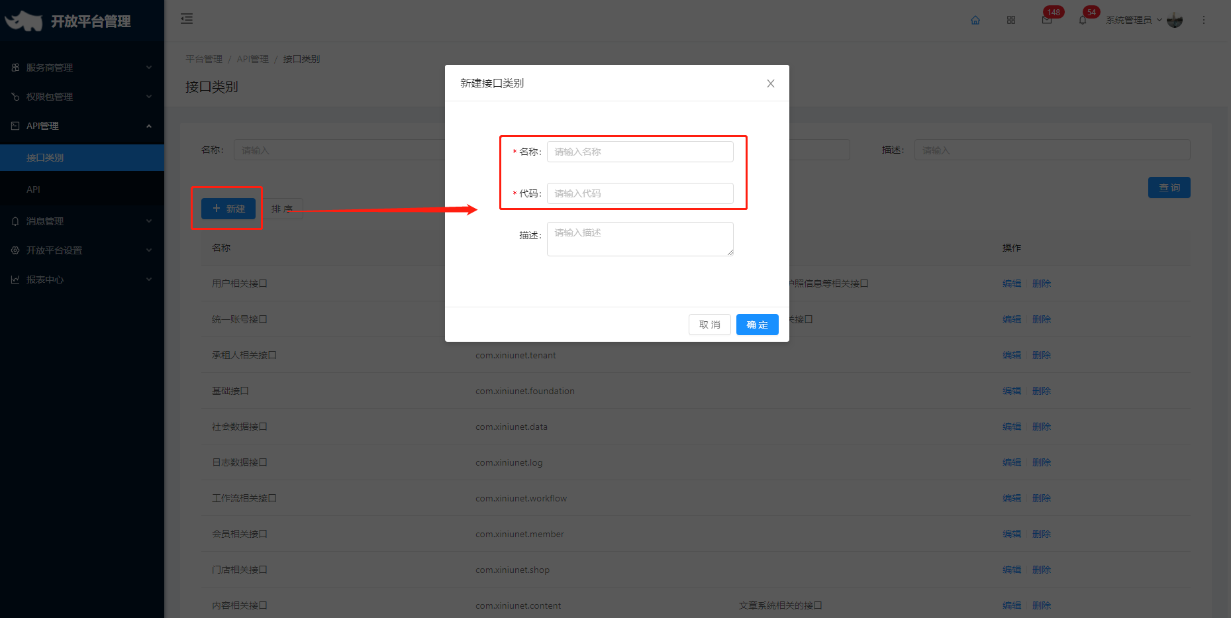The width and height of the screenshot is (1231, 618).
Task: Edit the 工作流相关接口 row
Action: pos(1011,498)
